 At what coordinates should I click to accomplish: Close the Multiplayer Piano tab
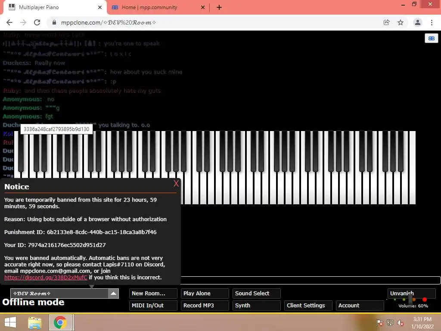coord(100,7)
